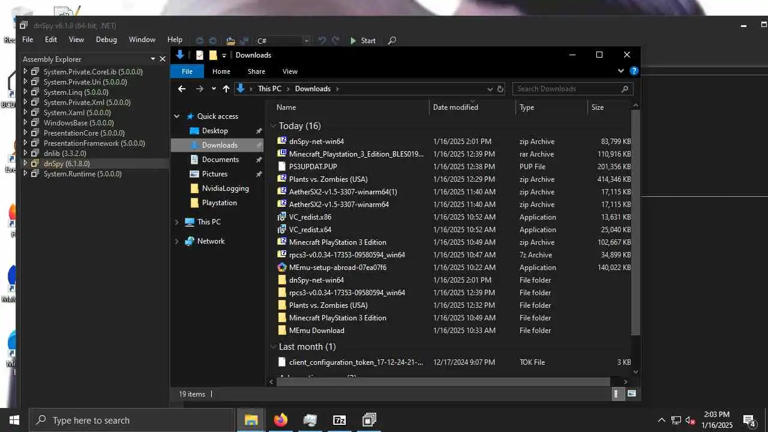Open the Playstation folder in sidebar
The width and height of the screenshot is (768, 432).
[219, 203]
